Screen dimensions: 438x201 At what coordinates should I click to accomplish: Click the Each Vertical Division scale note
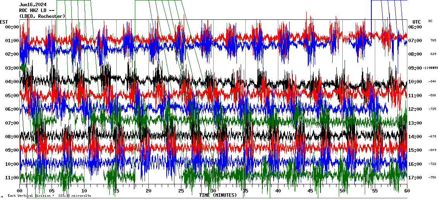point(49,196)
